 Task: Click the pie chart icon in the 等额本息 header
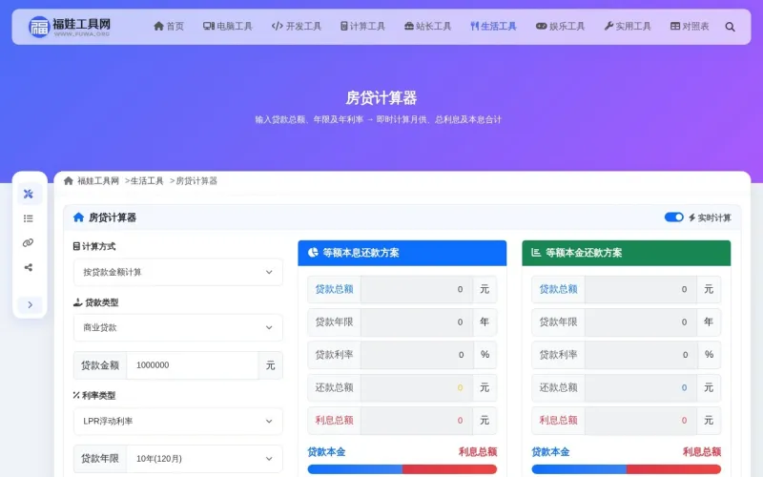[x=313, y=252]
